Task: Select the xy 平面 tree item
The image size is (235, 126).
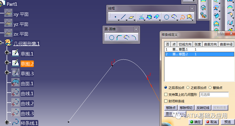Action: 21,14
